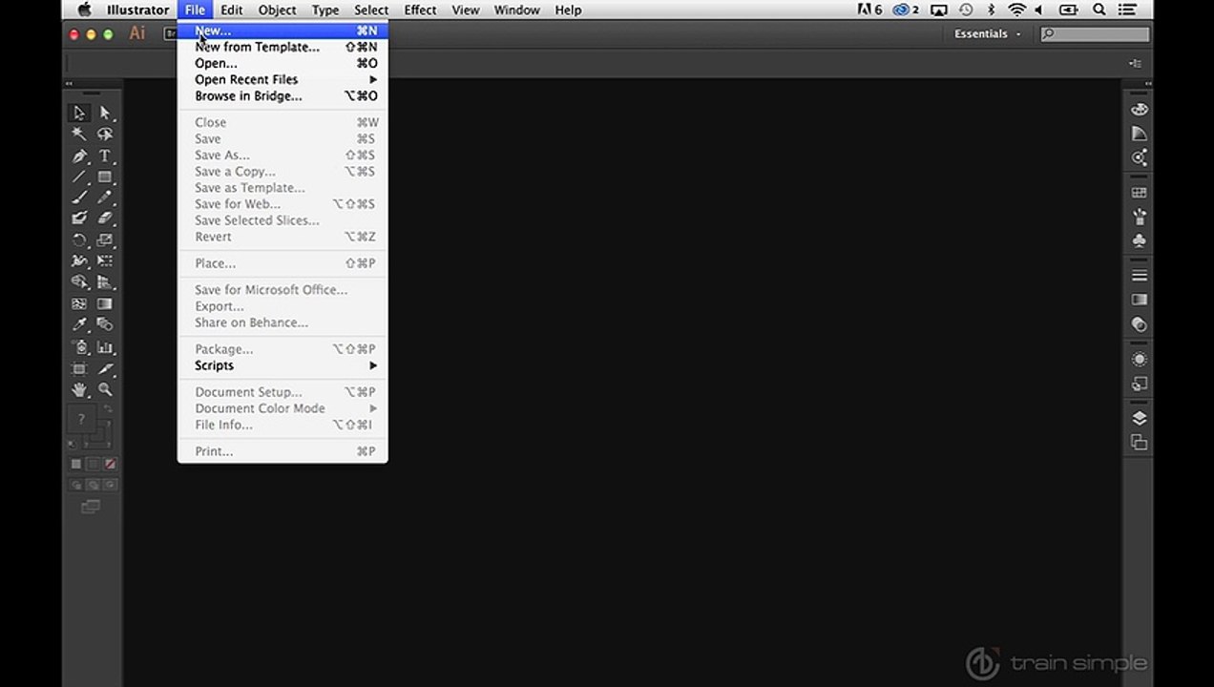
Task: Pick the Line Segment tool
Action: (x=79, y=177)
